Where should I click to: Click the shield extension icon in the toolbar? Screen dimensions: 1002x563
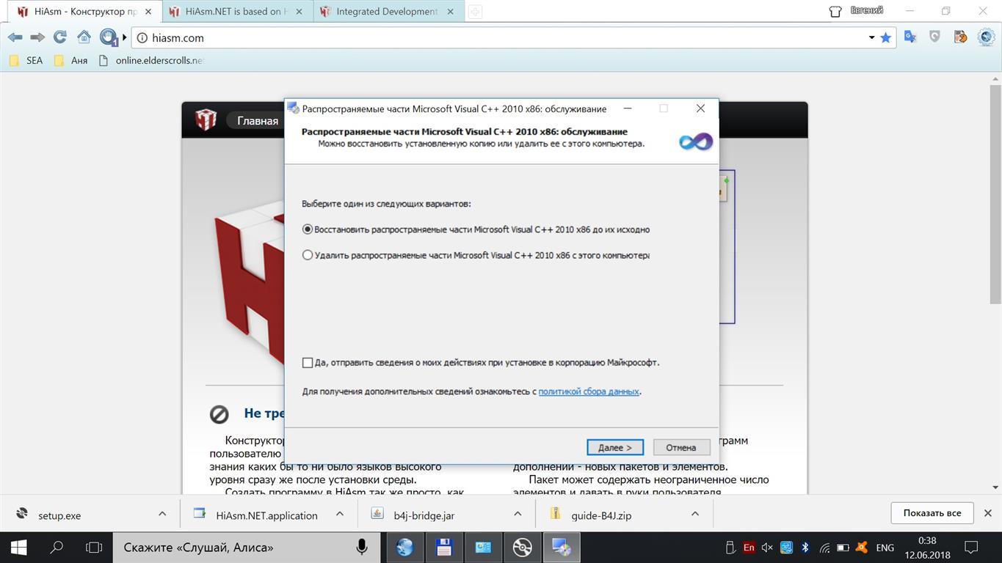click(x=934, y=37)
